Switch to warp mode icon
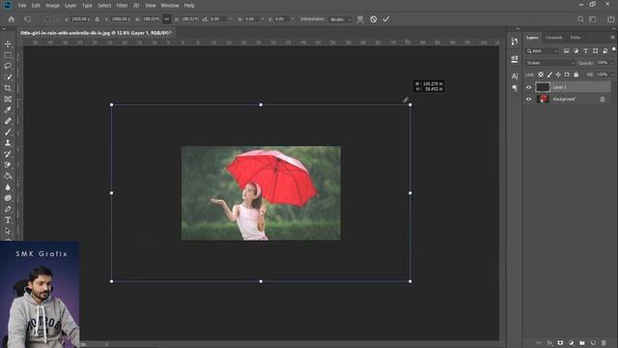 (x=360, y=19)
